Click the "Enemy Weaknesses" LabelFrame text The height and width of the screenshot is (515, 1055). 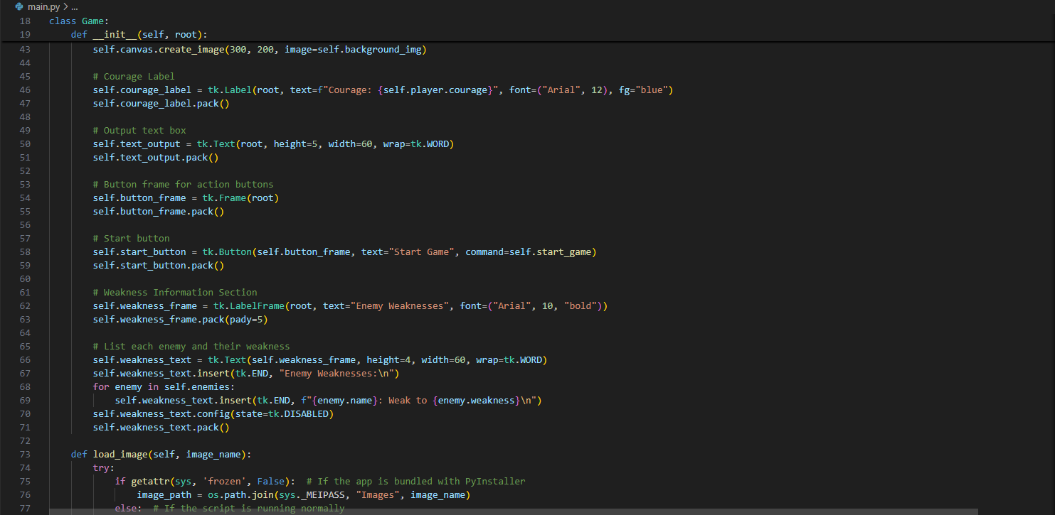coord(396,305)
